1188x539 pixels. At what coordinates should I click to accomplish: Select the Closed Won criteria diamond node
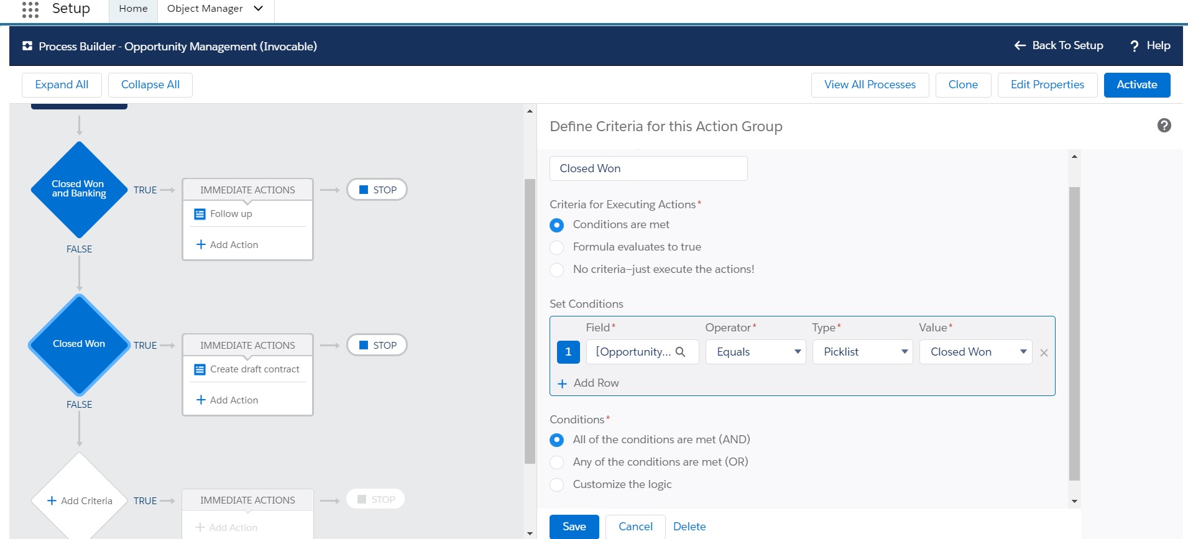coord(79,344)
